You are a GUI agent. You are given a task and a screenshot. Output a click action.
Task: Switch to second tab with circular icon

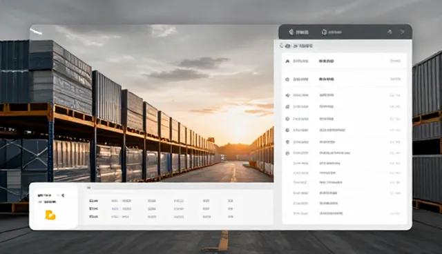pos(331,32)
